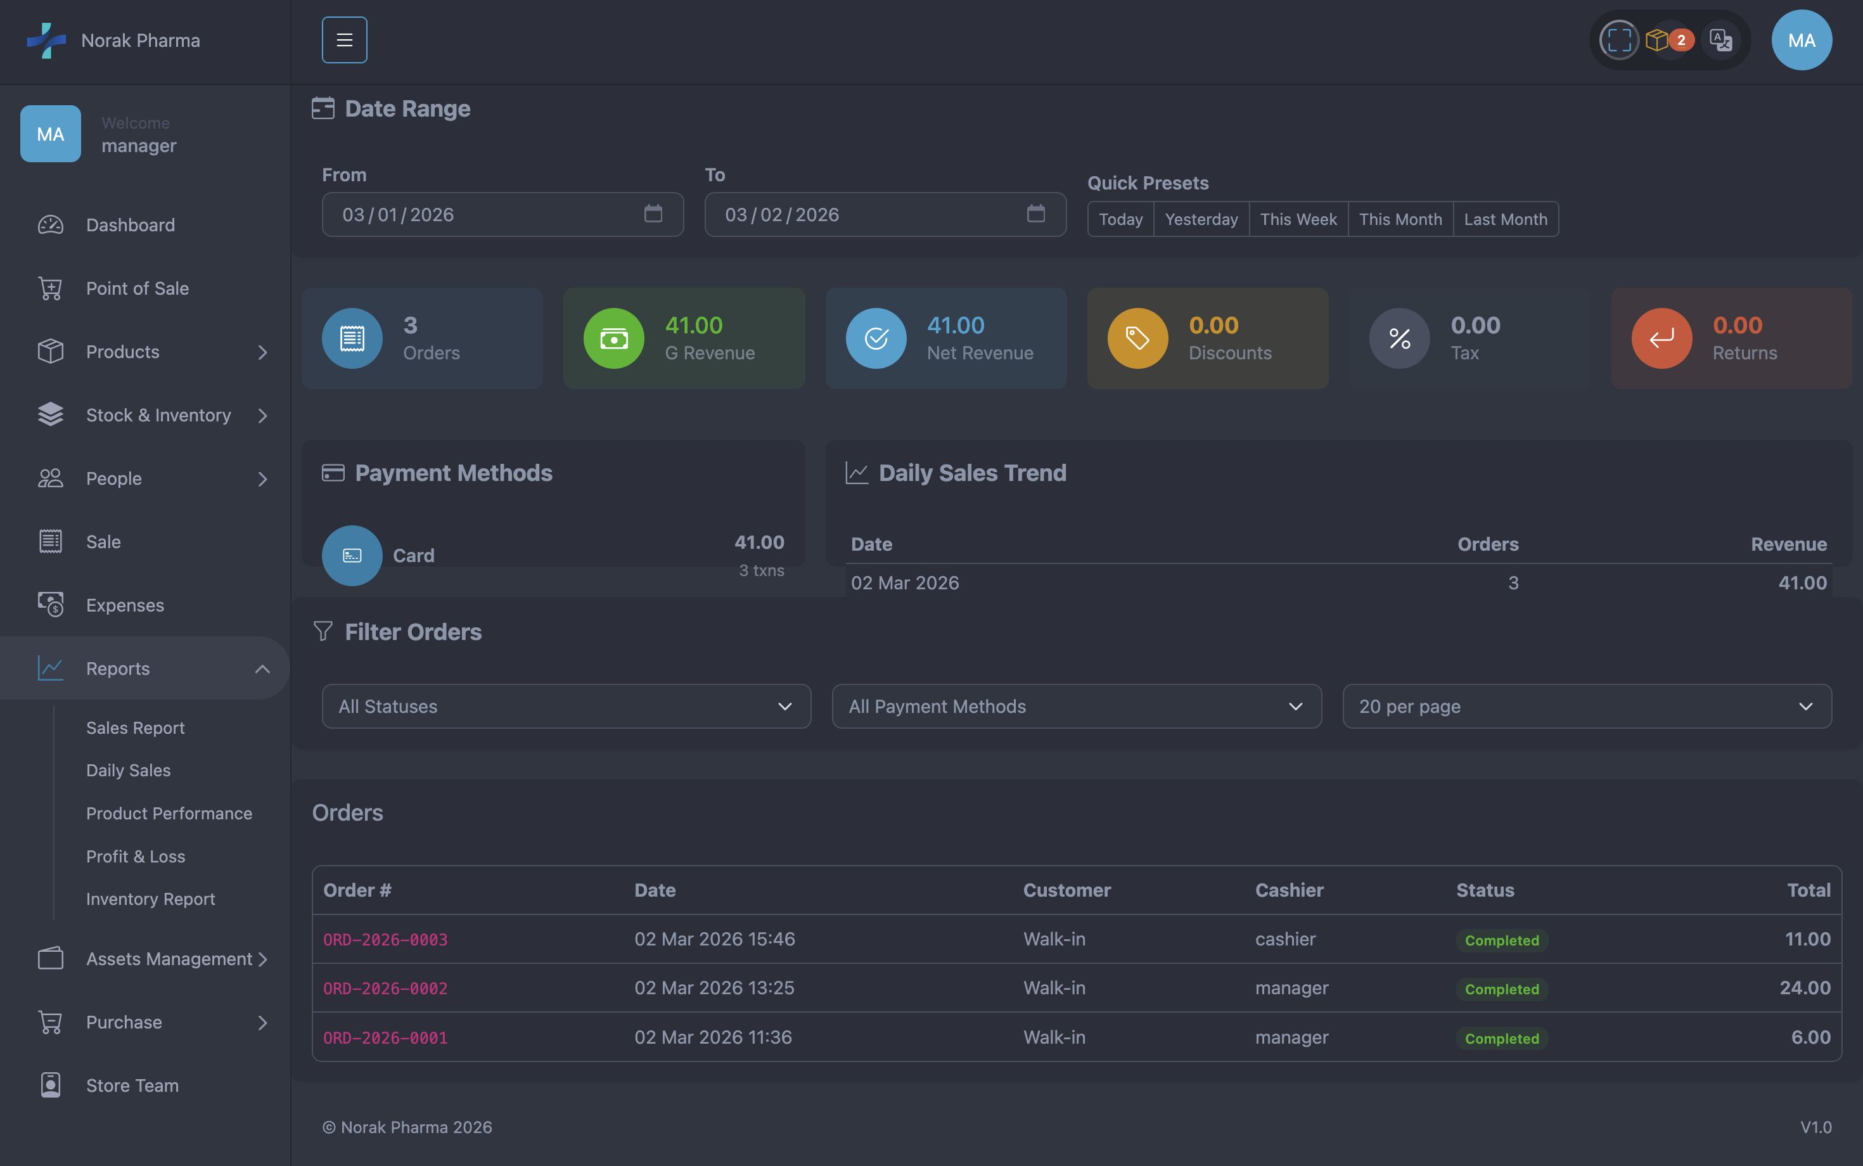Open the Point of Sale page
1863x1166 pixels.
tap(138, 288)
